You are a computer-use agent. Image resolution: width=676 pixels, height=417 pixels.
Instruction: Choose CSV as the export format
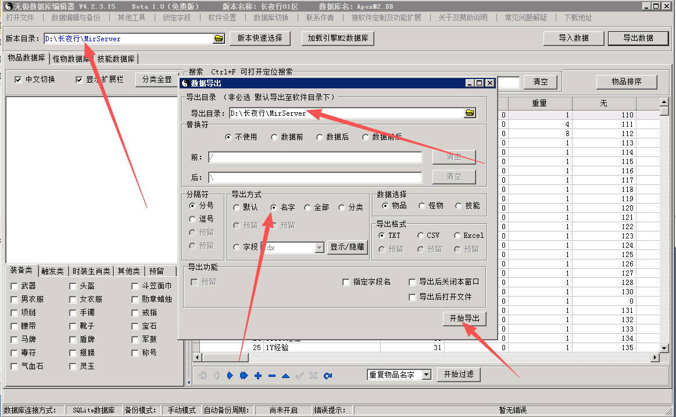pyautogui.click(x=421, y=236)
